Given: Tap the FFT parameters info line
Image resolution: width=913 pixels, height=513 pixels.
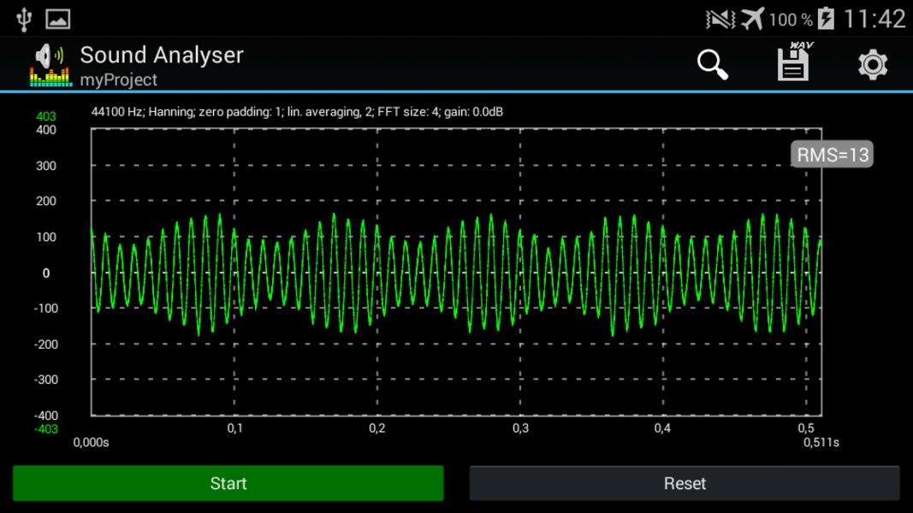Looking at the screenshot, I should point(297,112).
